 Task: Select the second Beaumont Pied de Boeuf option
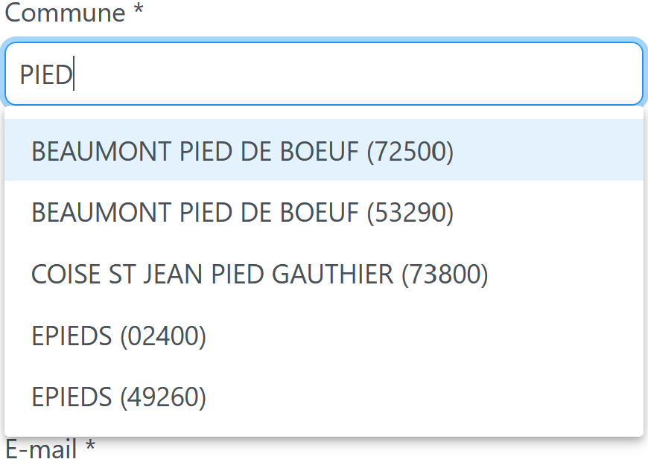click(x=324, y=212)
